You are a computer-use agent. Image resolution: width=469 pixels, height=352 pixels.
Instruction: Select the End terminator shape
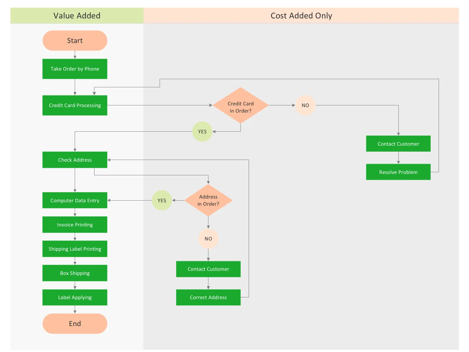click(75, 324)
